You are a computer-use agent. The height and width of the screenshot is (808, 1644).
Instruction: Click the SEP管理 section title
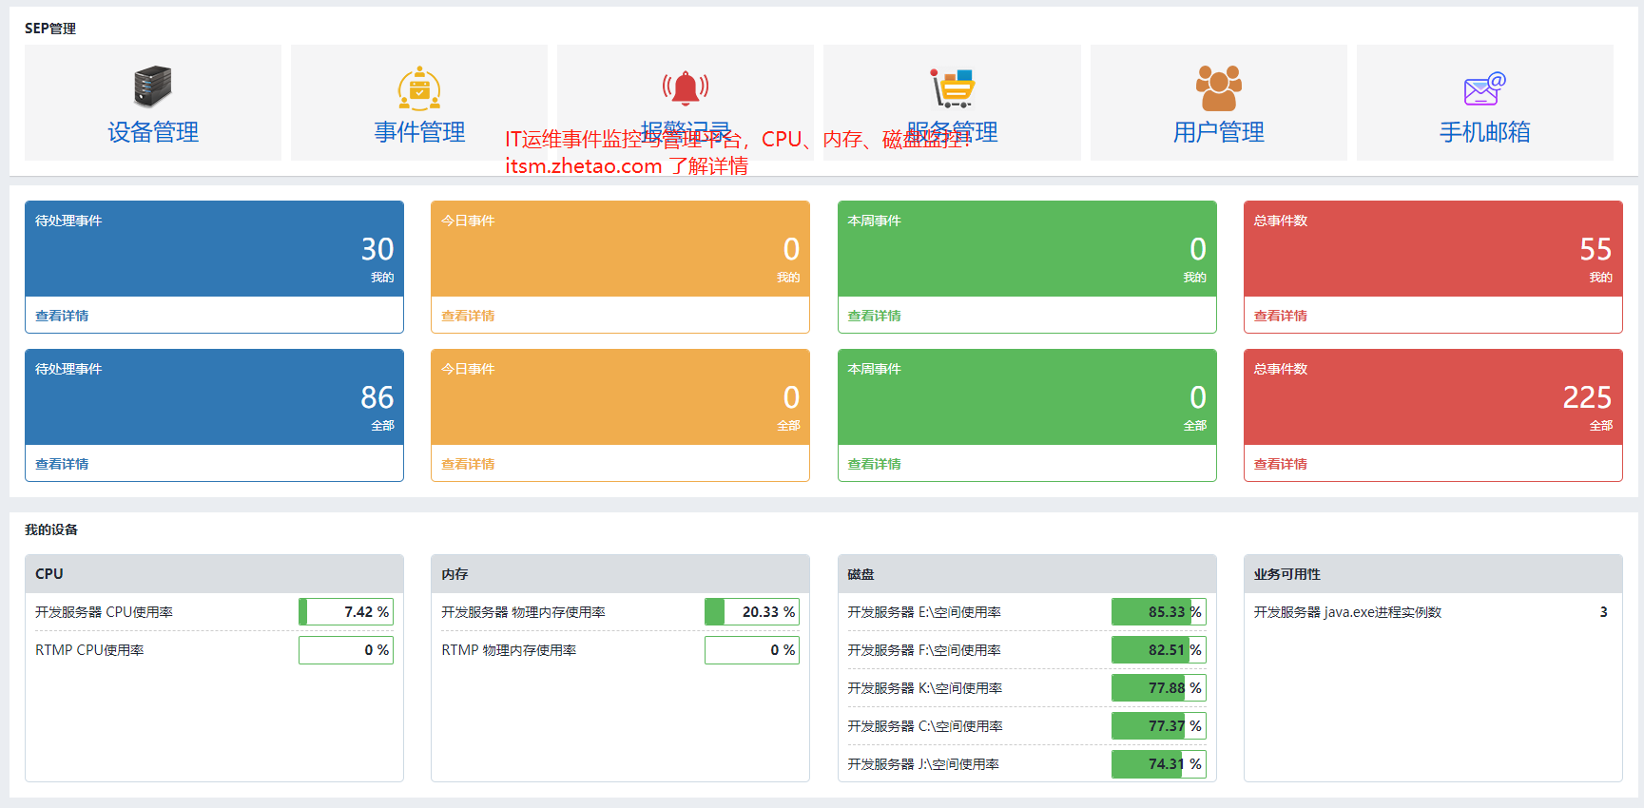pos(50,29)
